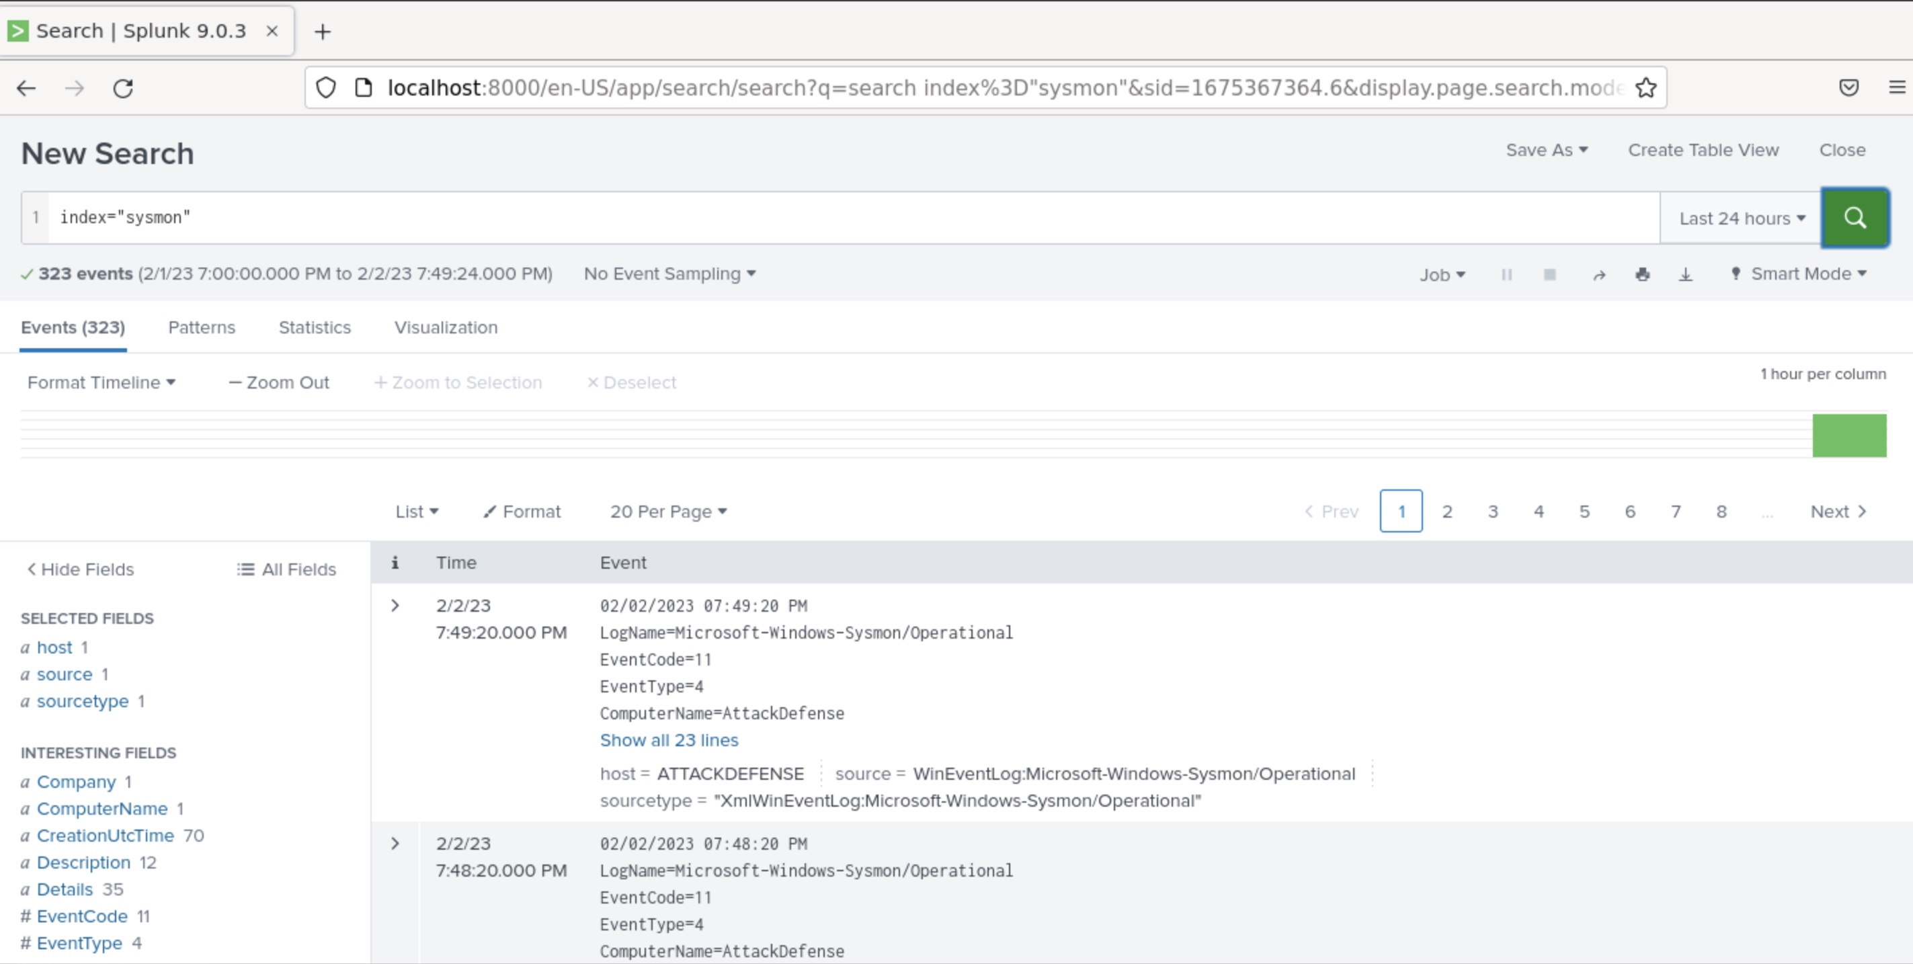Open the Save As dropdown
This screenshot has width=1913, height=964.
coord(1546,150)
